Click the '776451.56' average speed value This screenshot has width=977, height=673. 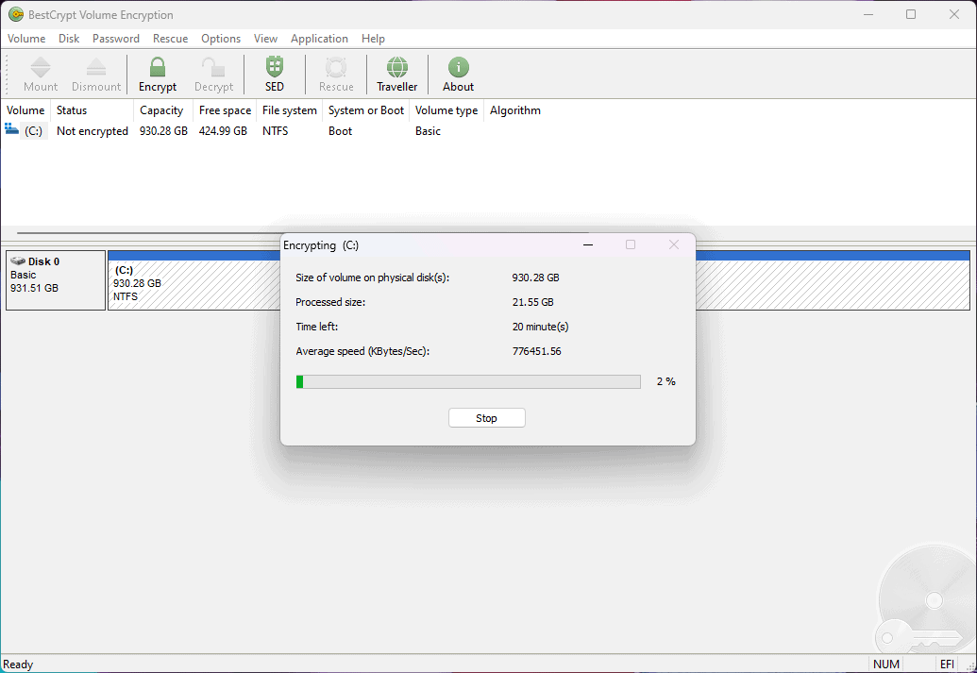click(x=536, y=351)
